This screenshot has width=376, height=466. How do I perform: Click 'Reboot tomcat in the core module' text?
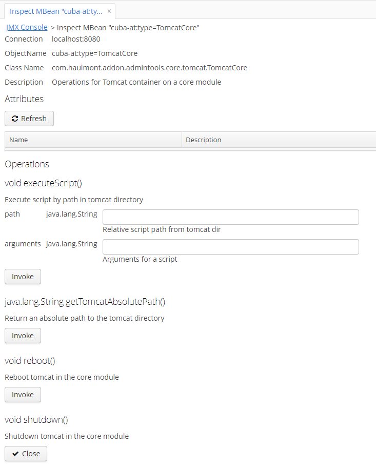(62, 377)
